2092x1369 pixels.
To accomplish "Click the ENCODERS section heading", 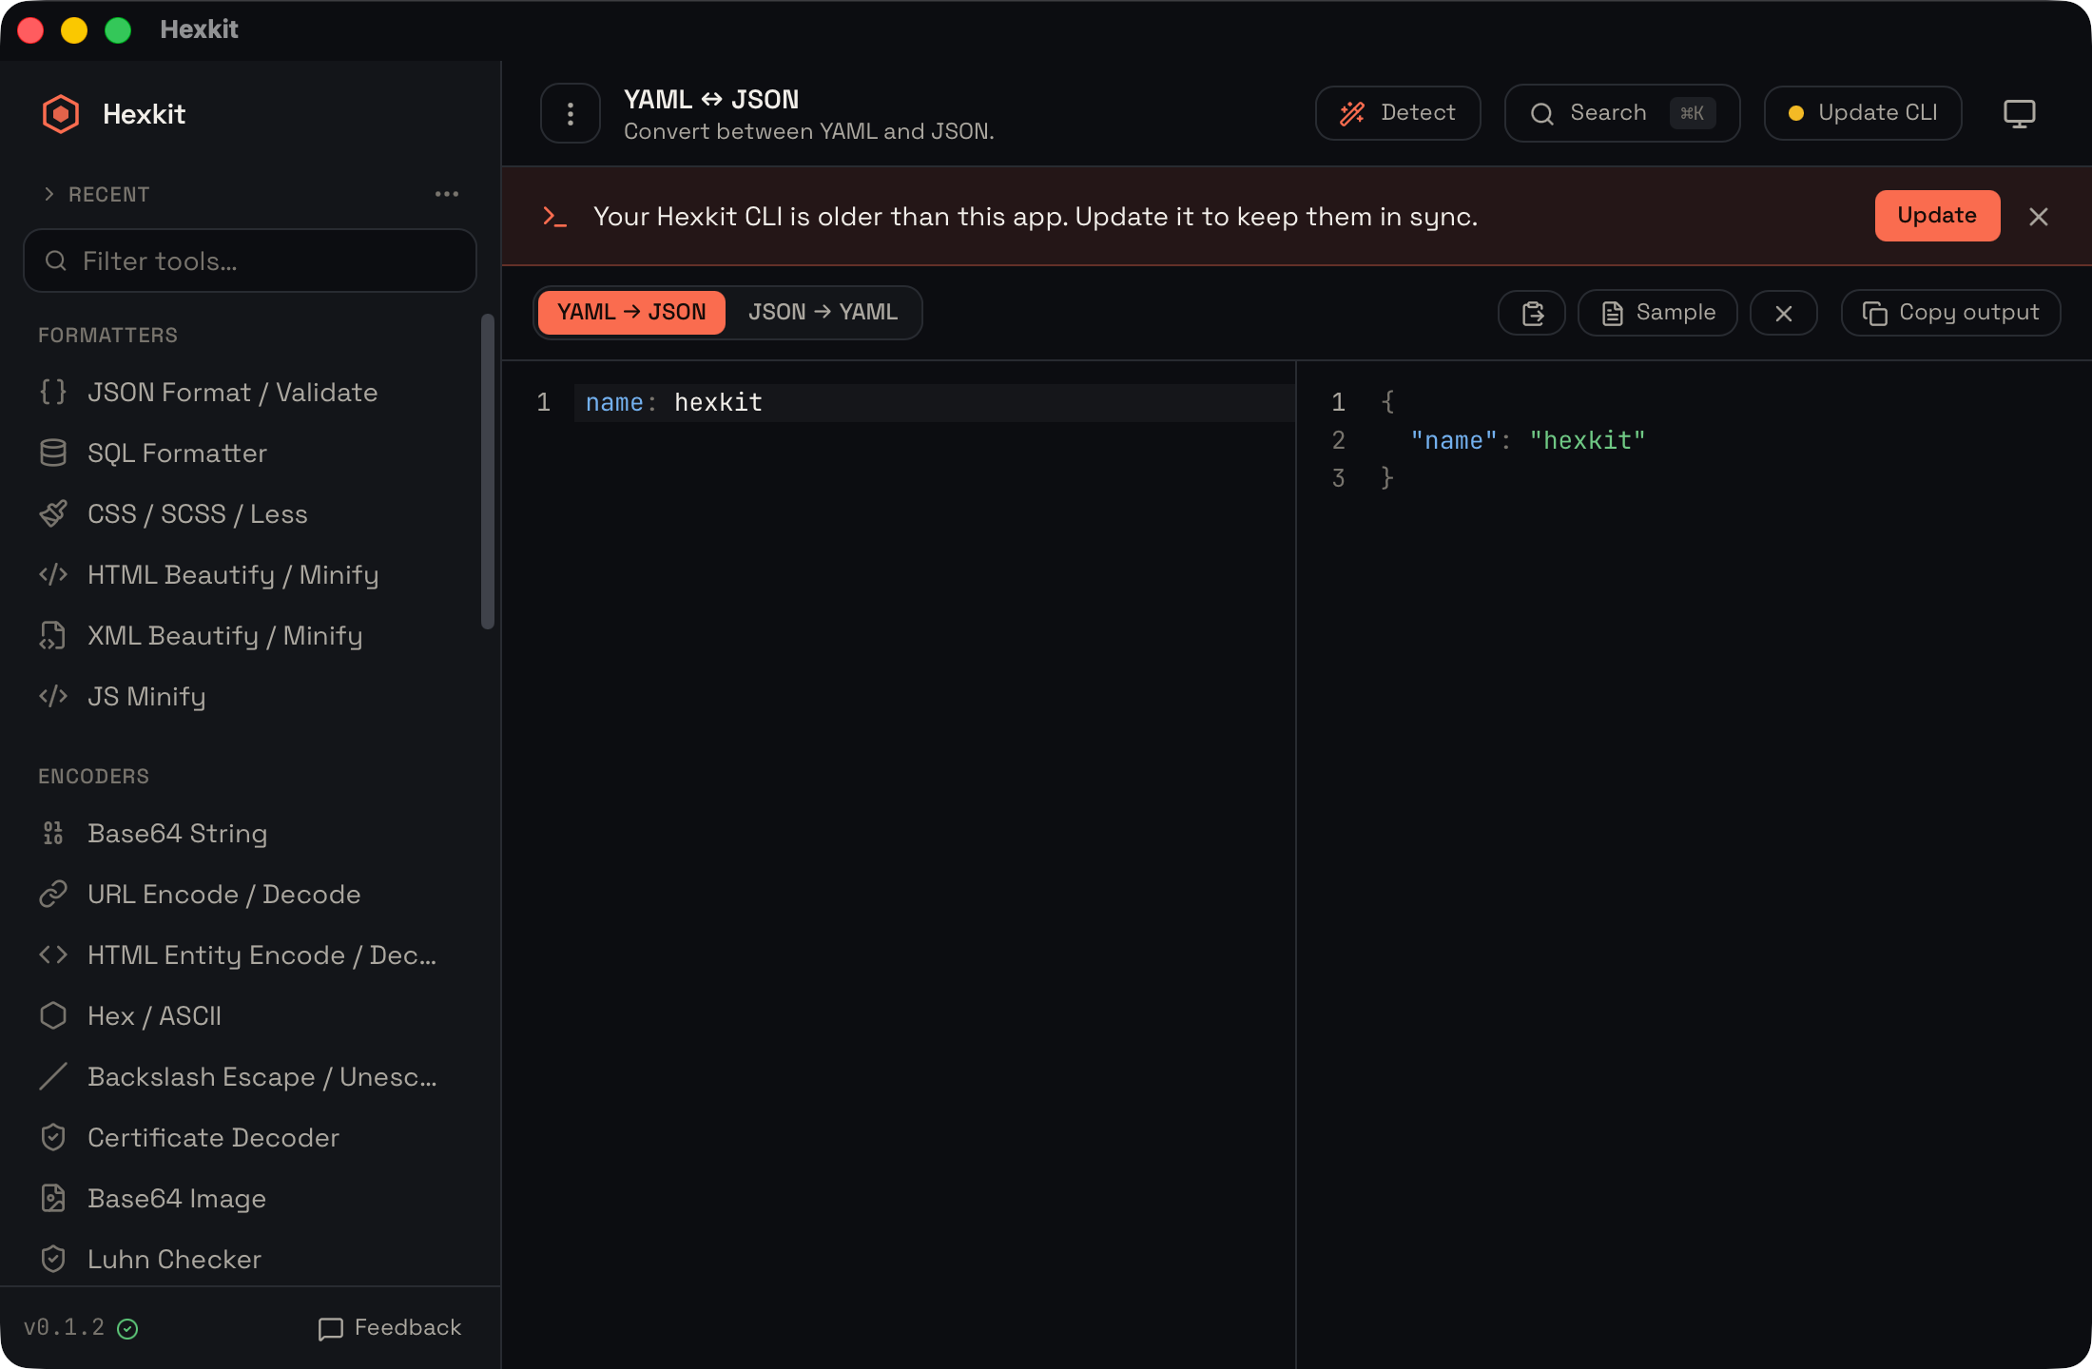I will tap(93, 777).
